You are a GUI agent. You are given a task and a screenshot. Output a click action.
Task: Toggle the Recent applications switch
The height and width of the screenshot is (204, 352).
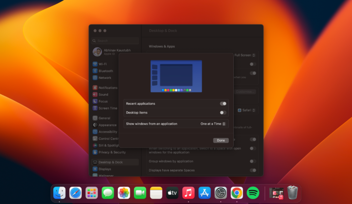[223, 104]
